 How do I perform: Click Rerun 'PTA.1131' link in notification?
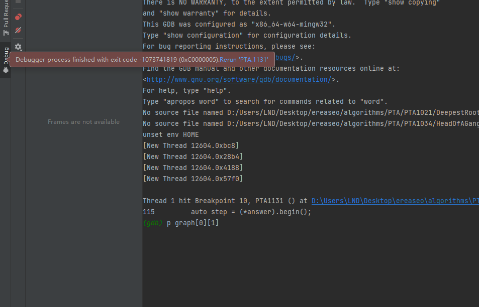(244, 60)
